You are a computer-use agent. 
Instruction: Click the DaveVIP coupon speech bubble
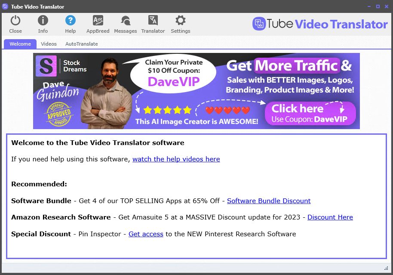173,74
